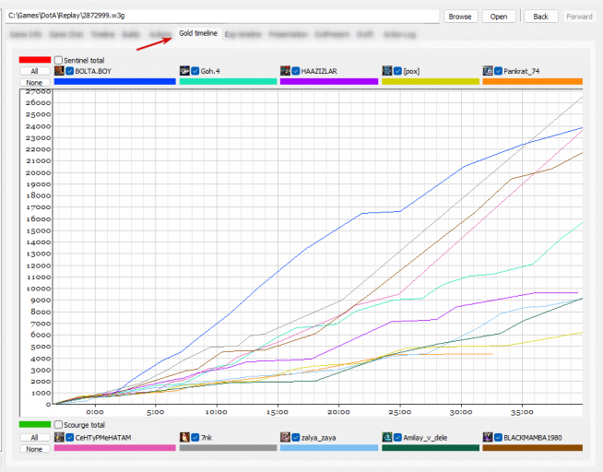603x472 pixels.
Task: Uncheck the 7nk player checkbox
Action: click(195, 437)
